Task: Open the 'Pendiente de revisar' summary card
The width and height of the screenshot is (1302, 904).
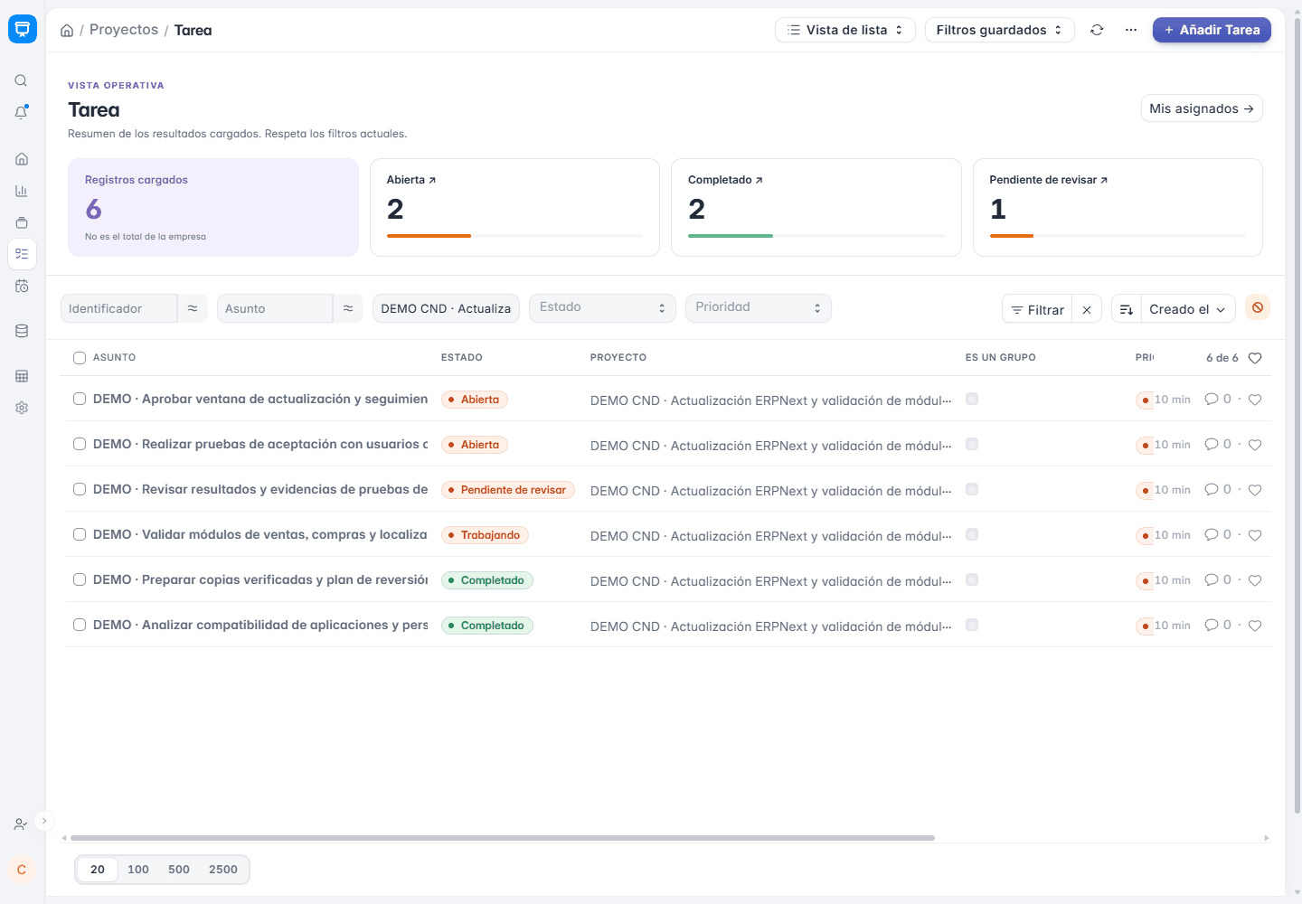Action: click(1118, 207)
